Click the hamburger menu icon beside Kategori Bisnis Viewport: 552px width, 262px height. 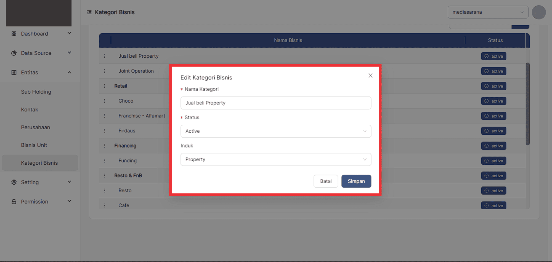pyautogui.click(x=89, y=12)
